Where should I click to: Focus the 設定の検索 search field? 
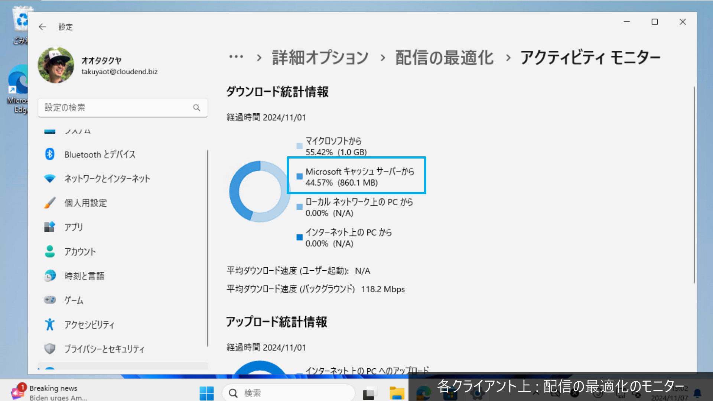click(x=123, y=108)
